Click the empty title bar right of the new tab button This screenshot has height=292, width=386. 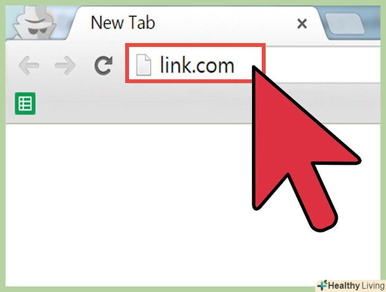point(373,22)
